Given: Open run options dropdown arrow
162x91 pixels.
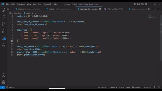Looking at the screenshot, I should 151,9.
